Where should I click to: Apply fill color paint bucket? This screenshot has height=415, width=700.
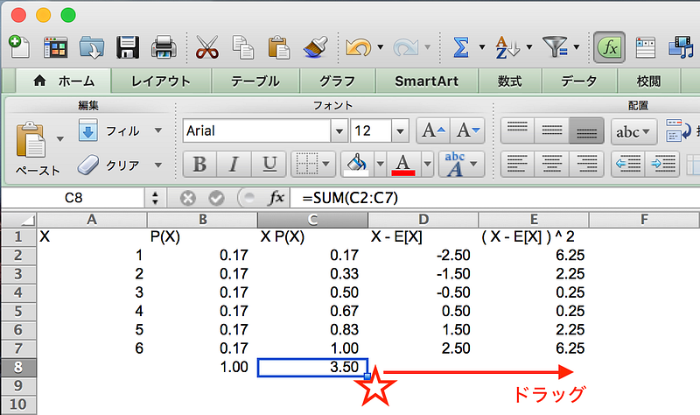coord(357,165)
